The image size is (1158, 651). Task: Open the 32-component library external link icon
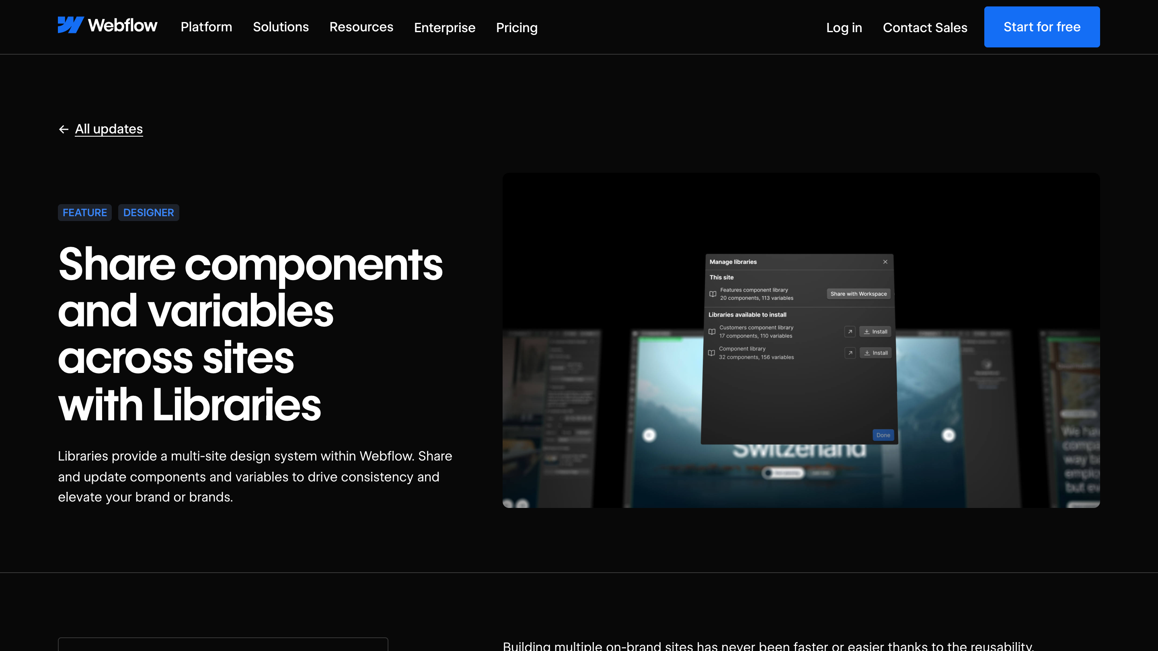pos(850,353)
